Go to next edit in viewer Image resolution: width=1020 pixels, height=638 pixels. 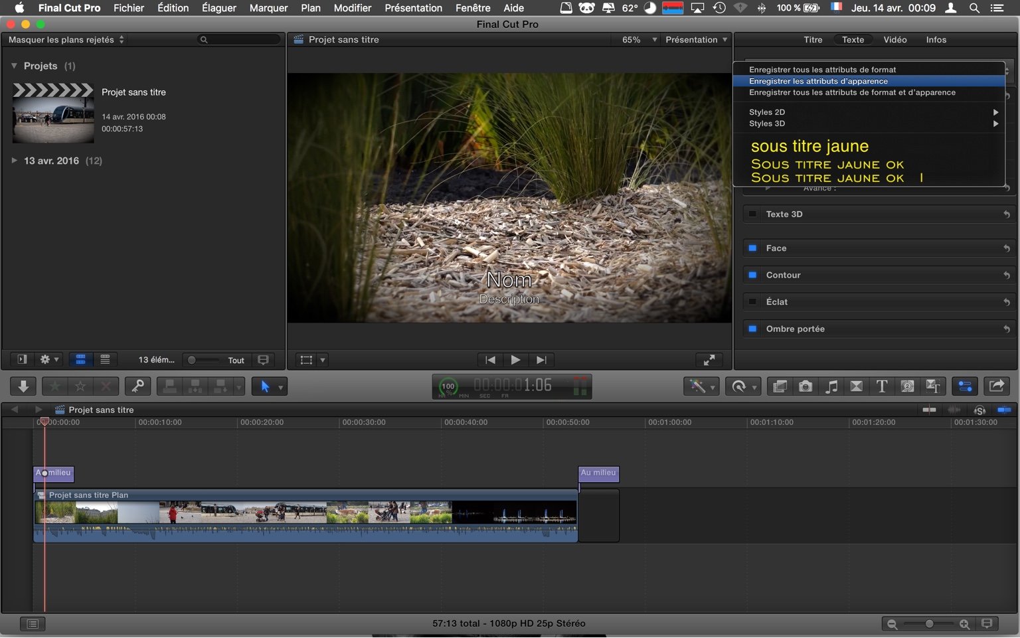(x=541, y=360)
